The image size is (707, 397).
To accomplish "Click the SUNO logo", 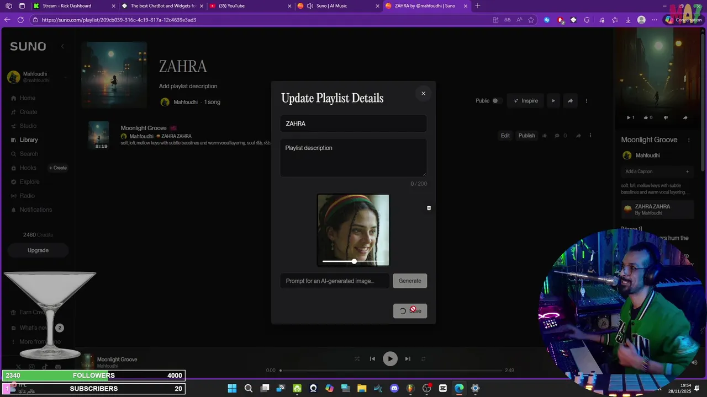I will click(x=28, y=46).
